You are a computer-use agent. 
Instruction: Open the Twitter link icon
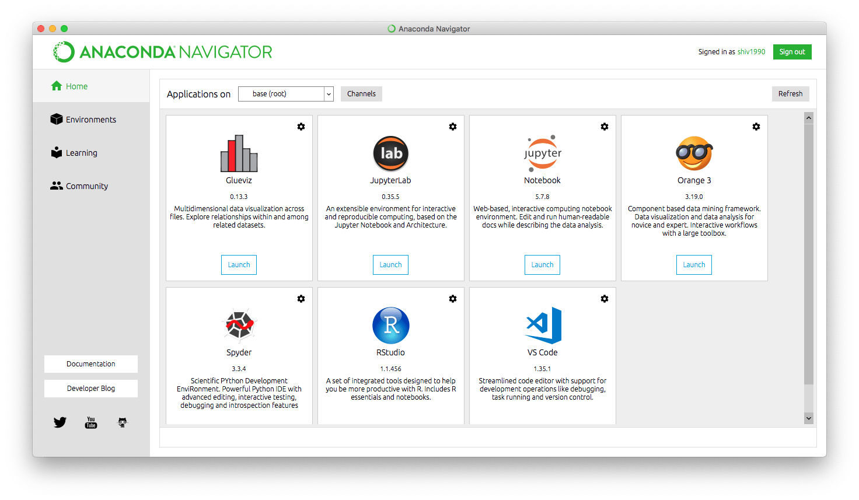point(60,422)
